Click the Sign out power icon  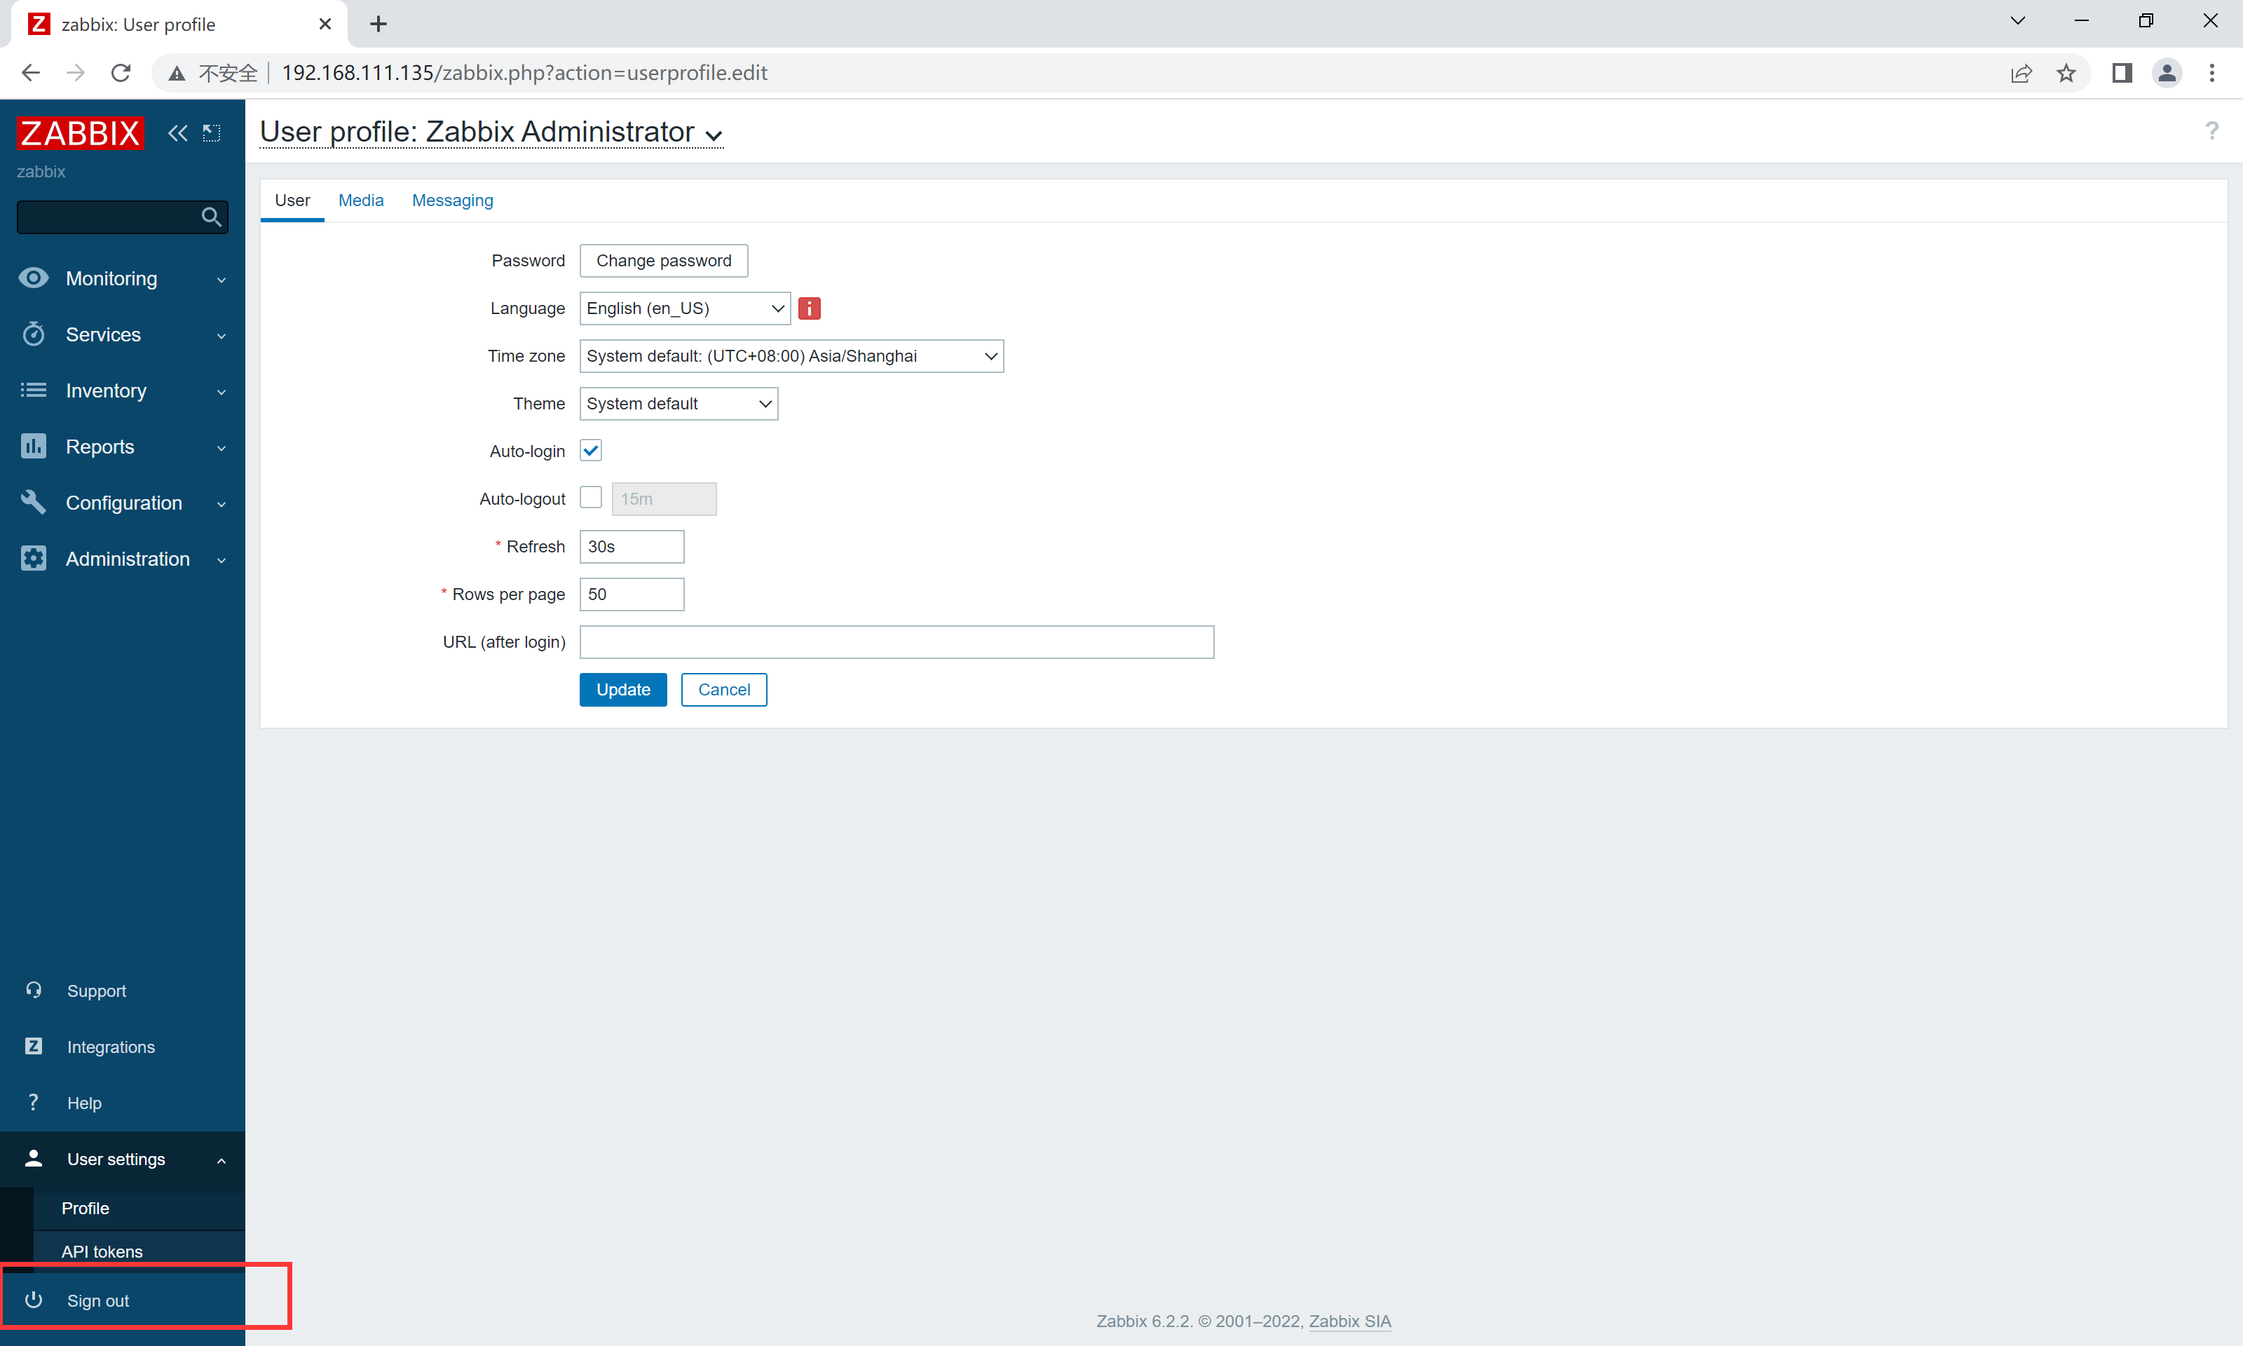[x=34, y=1300]
